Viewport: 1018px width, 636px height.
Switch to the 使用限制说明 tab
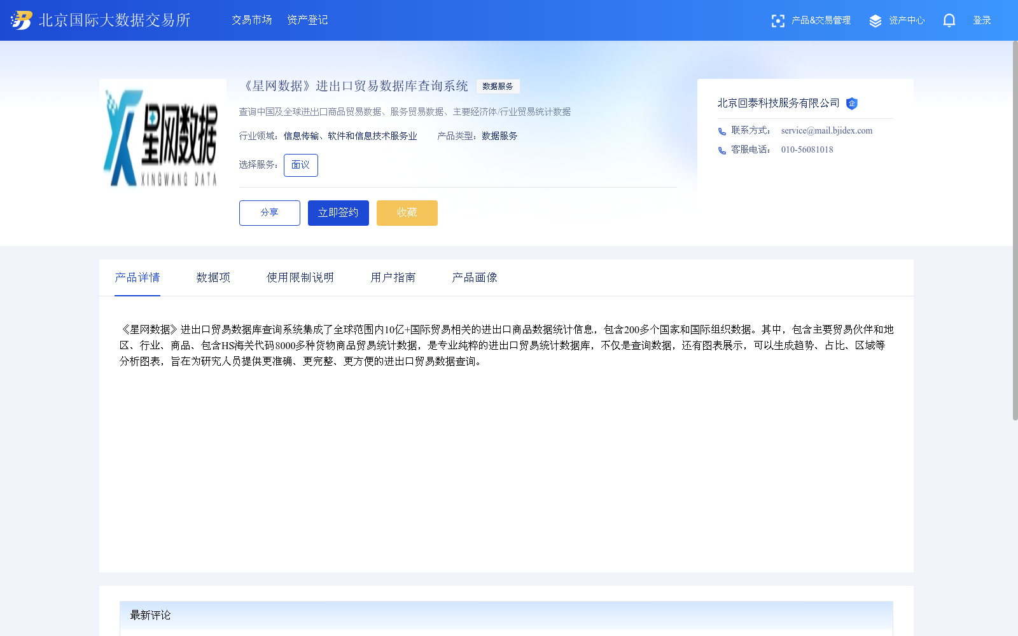(x=300, y=278)
